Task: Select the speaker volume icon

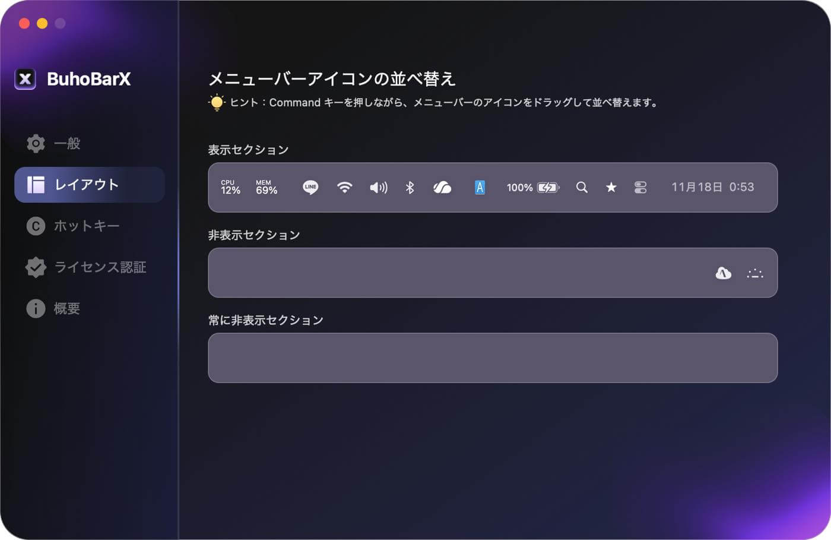Action: click(378, 187)
